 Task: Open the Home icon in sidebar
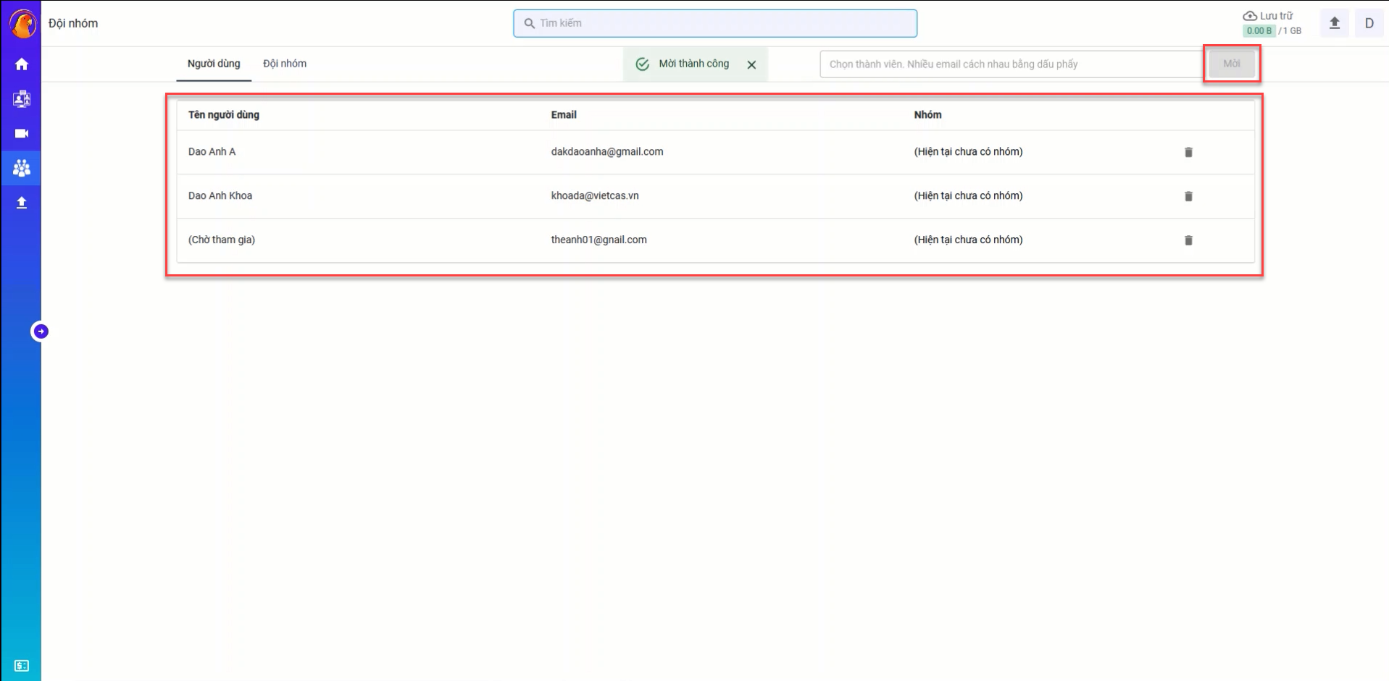22,64
